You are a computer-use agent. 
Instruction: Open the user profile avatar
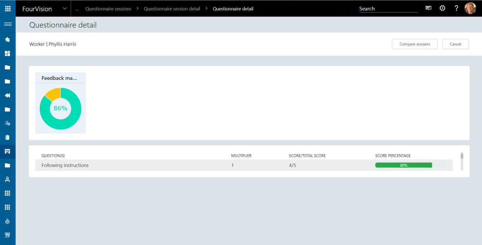point(470,8)
